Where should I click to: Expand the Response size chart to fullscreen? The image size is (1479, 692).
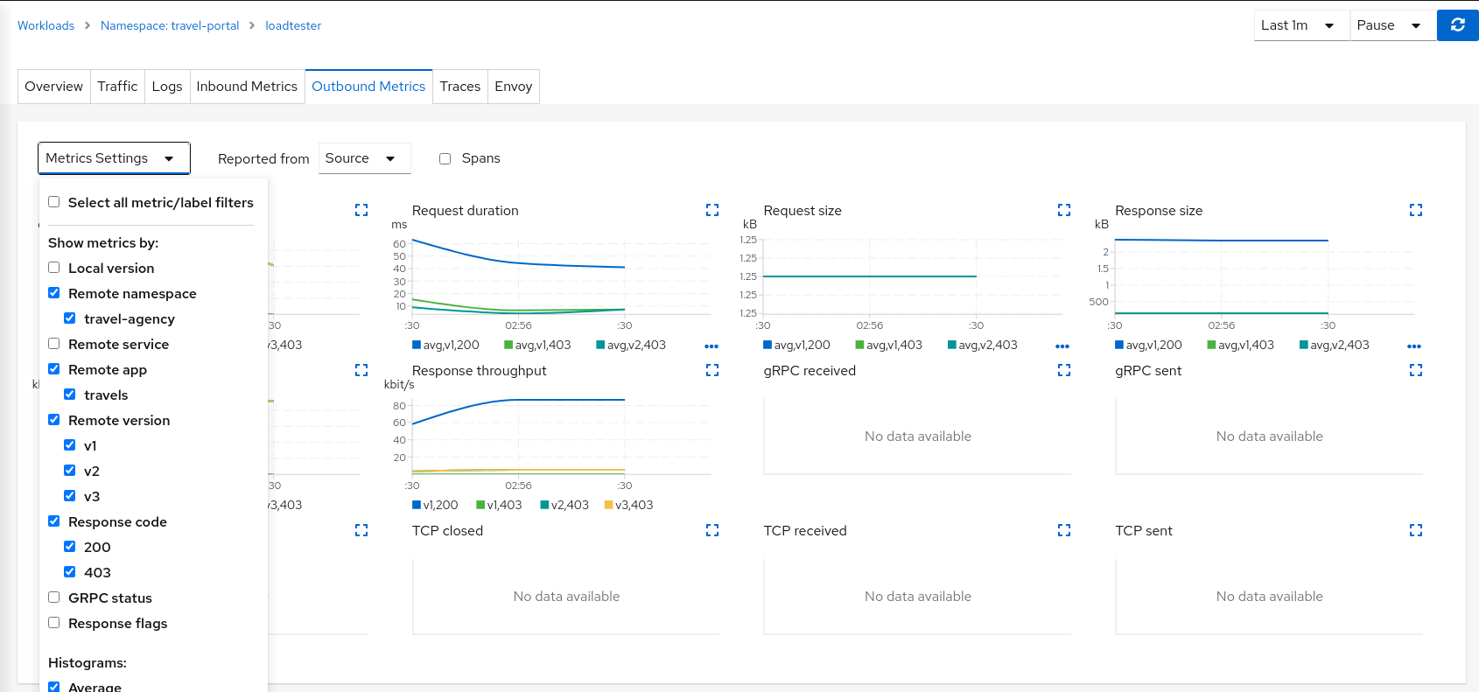click(x=1415, y=210)
